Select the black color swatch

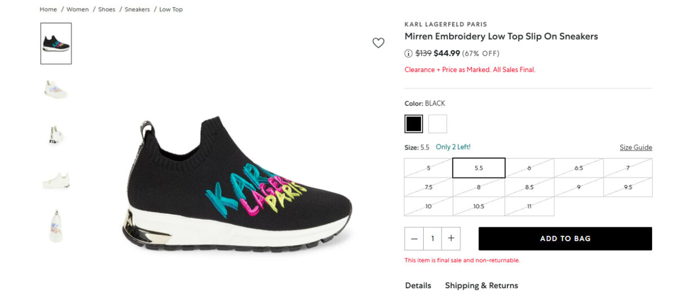[x=414, y=124]
